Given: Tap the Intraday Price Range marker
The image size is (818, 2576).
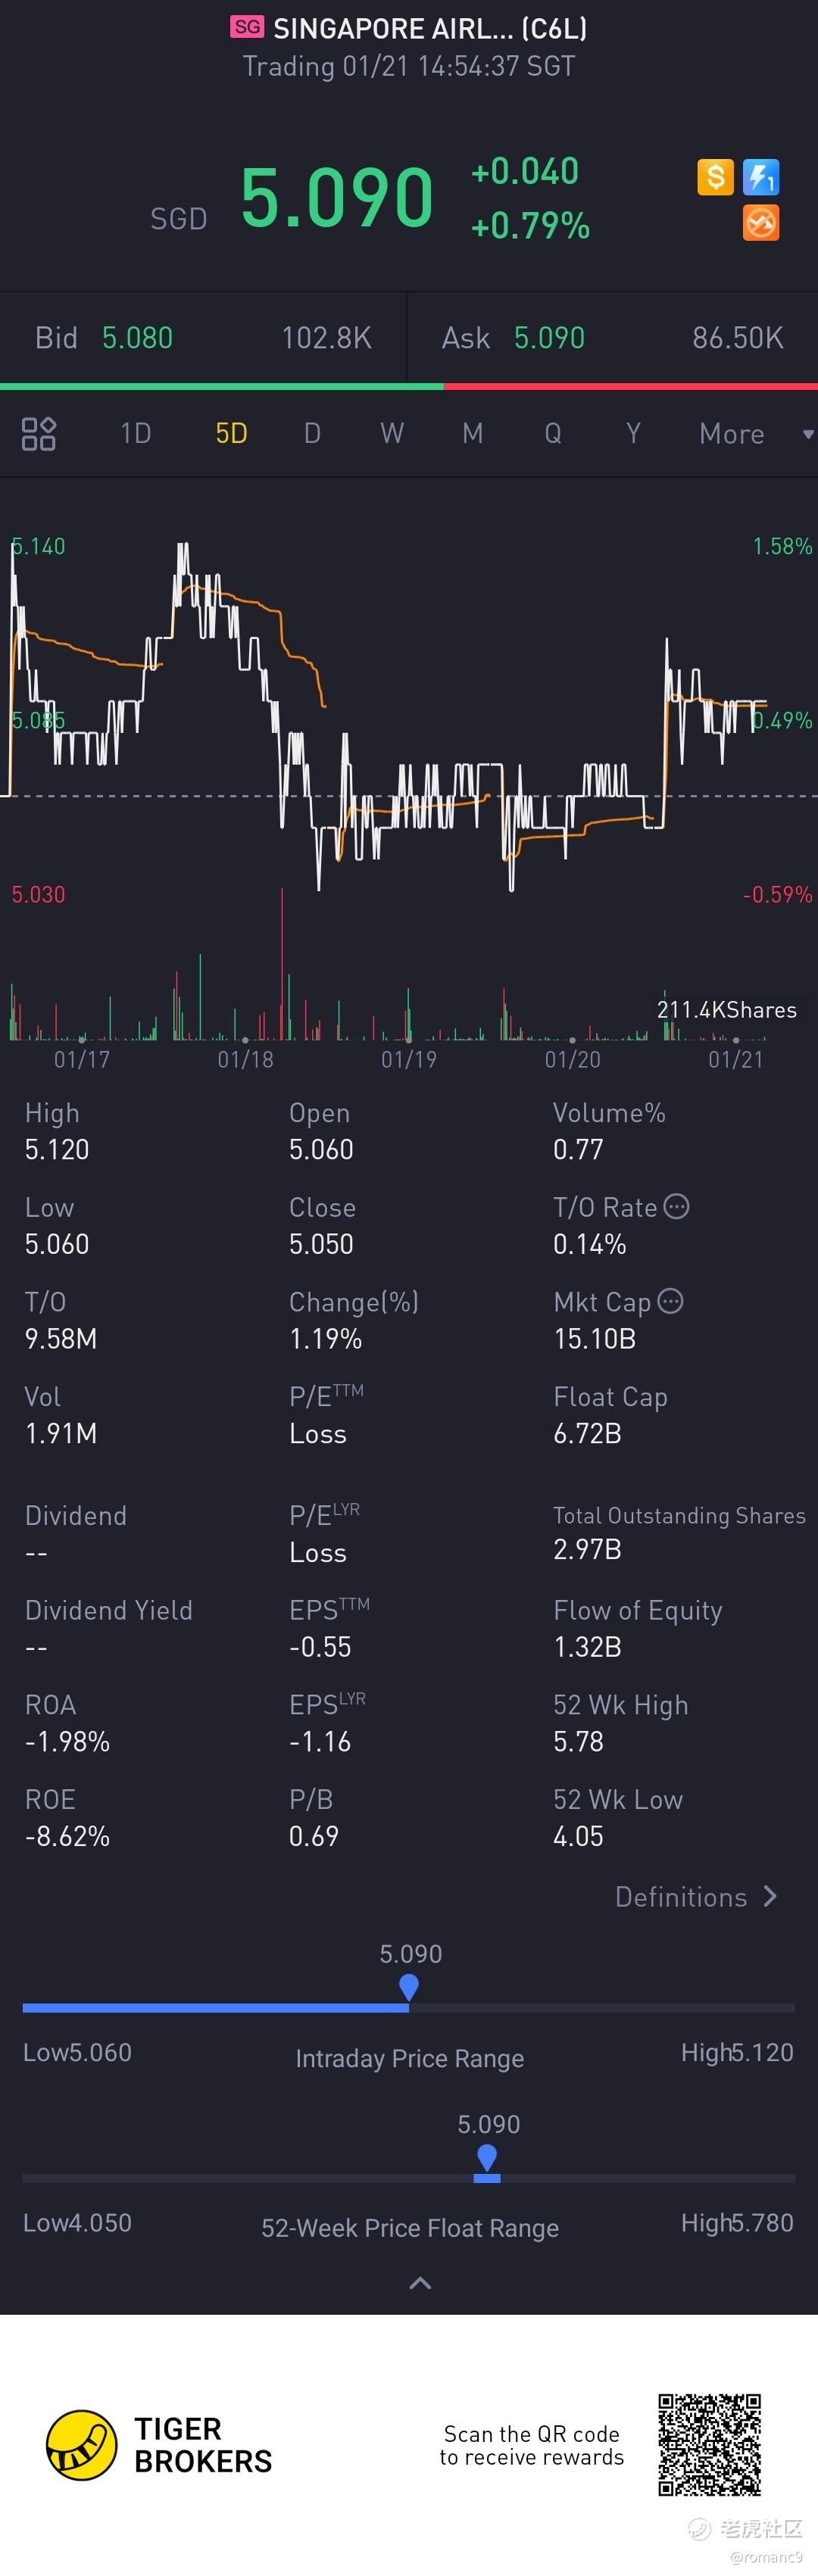Looking at the screenshot, I should 409,1987.
